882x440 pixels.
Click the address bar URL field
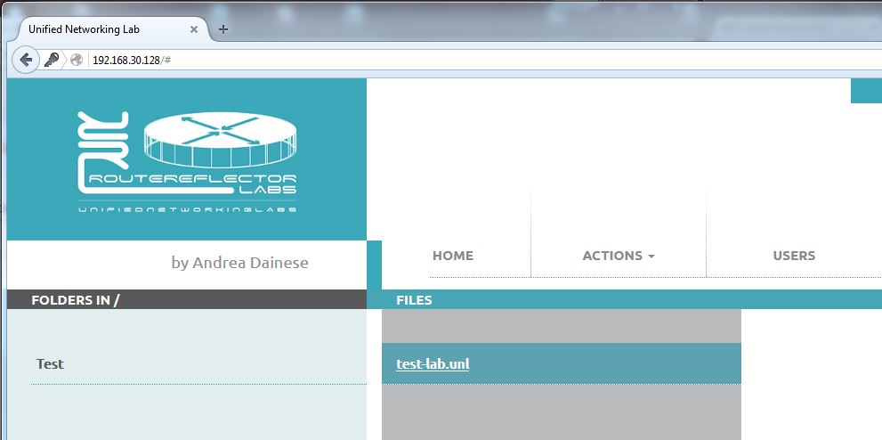(484, 60)
